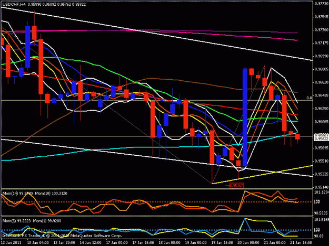329x246 pixels.
Task: Select the rising yellow trendline near chart bottom
Action: [262, 175]
